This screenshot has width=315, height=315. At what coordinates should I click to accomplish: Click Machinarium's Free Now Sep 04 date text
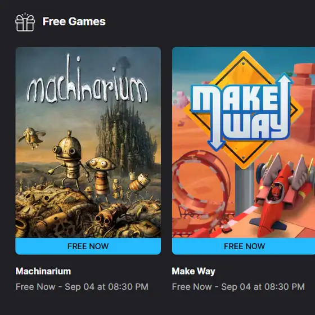tap(82, 287)
